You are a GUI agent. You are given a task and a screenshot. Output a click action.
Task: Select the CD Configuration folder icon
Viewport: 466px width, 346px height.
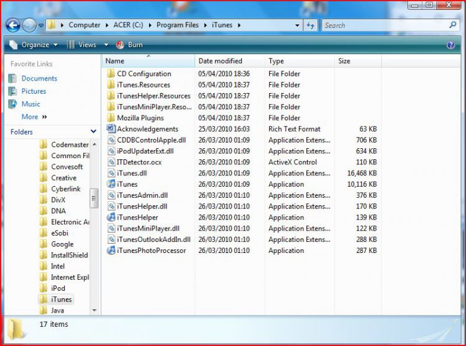point(111,73)
